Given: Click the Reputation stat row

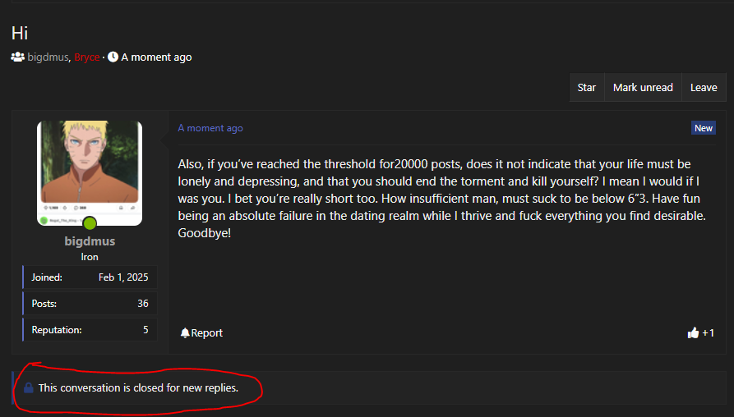Looking at the screenshot, I should pyautogui.click(x=90, y=330).
